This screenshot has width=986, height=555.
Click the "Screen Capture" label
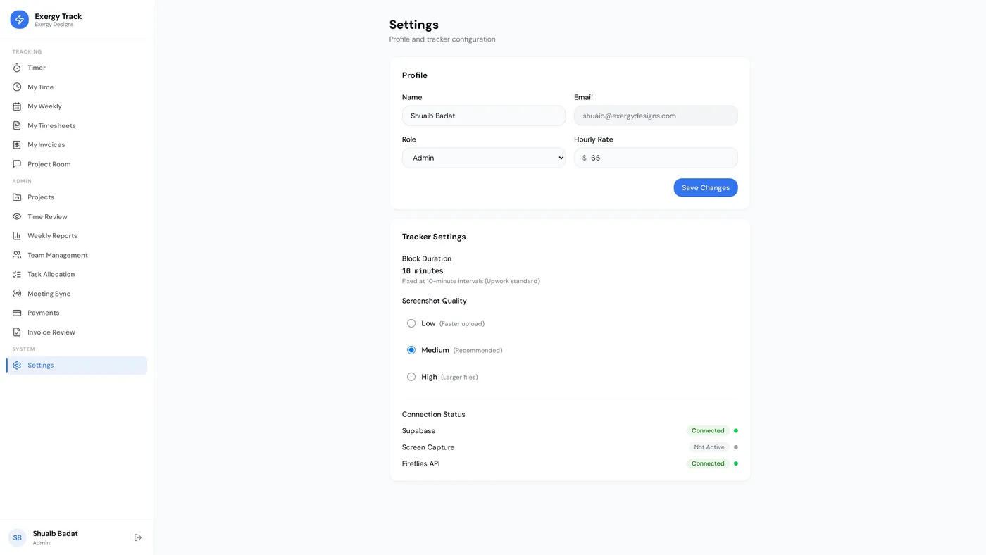428,447
